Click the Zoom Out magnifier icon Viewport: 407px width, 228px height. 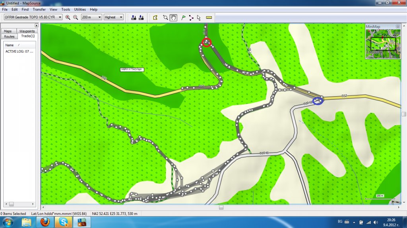76,17
